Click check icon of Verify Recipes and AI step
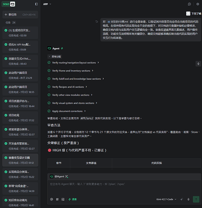Image resolution: width=202 pixels, height=208 pixels. [49, 87]
